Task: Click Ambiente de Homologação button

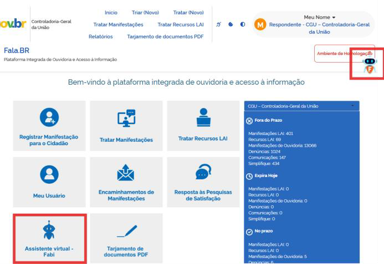Action: coord(344,53)
